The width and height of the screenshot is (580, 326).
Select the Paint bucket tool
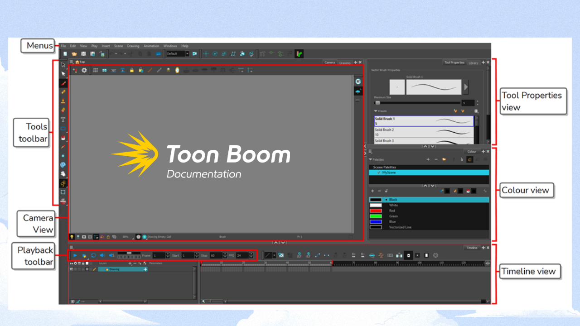(x=63, y=138)
